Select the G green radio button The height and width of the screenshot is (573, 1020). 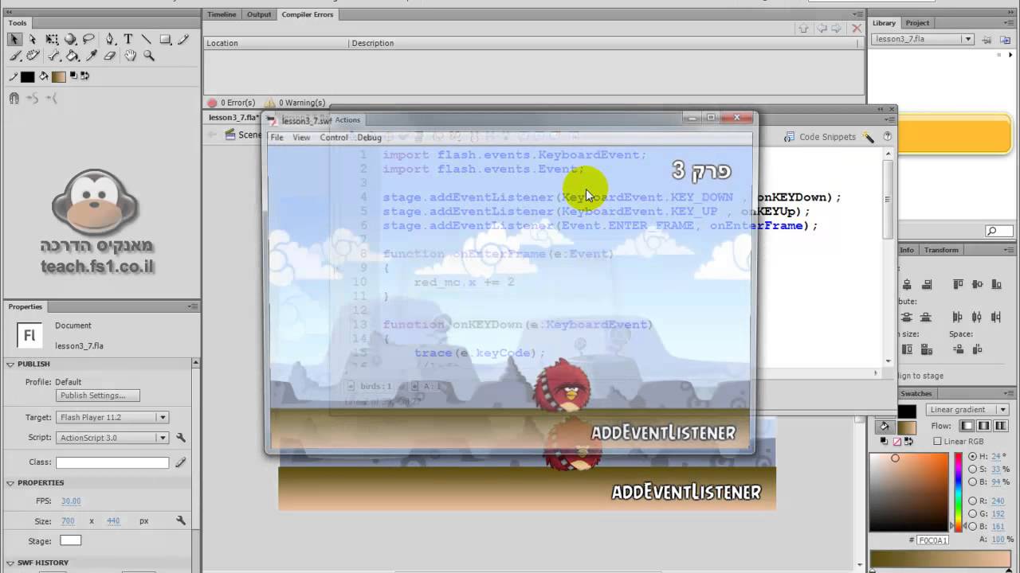click(972, 514)
